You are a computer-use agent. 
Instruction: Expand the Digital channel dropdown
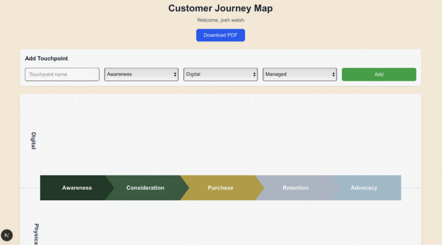pyautogui.click(x=220, y=74)
